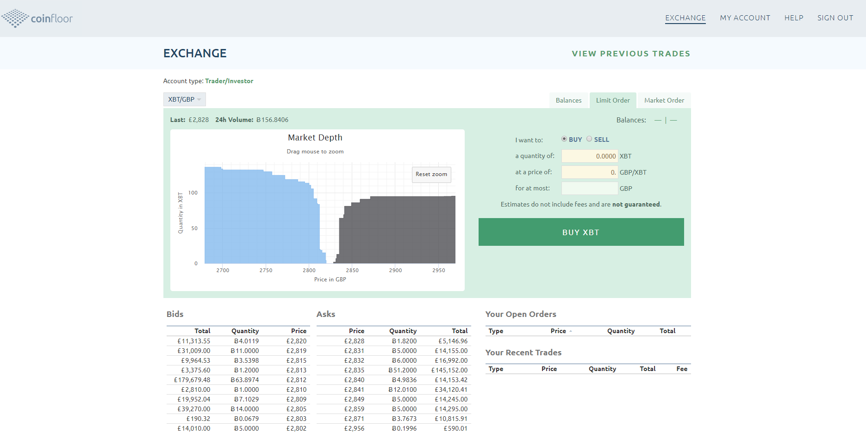866x432 pixels.
Task: Click ask price £2,828
Action: click(x=354, y=341)
